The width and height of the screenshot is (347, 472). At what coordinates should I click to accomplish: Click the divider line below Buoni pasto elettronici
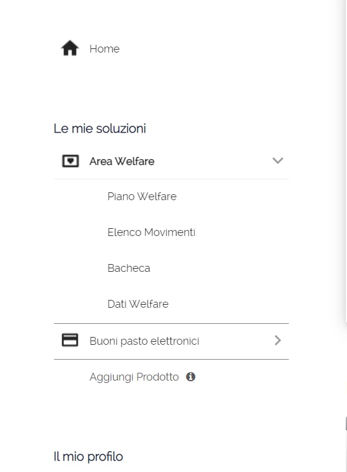[171, 359]
